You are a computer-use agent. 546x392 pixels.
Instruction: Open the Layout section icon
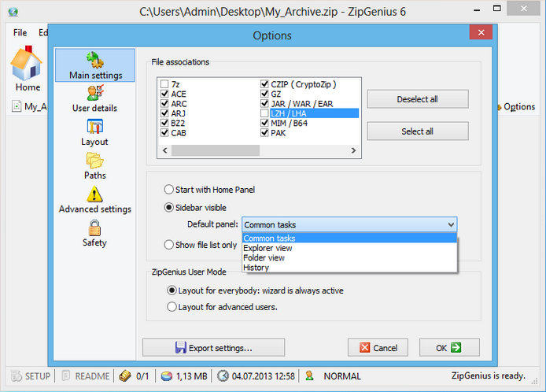pyautogui.click(x=94, y=127)
